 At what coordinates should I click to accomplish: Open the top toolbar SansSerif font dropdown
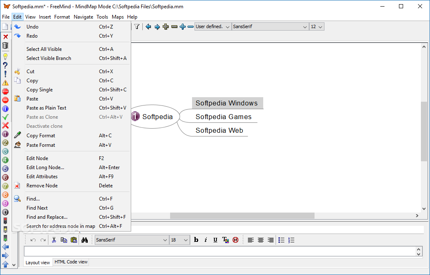(270, 26)
